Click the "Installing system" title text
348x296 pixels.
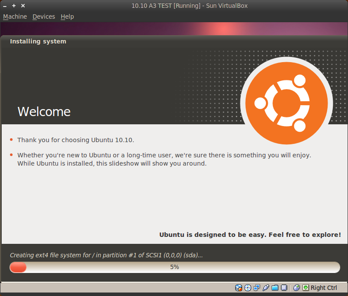click(38, 41)
